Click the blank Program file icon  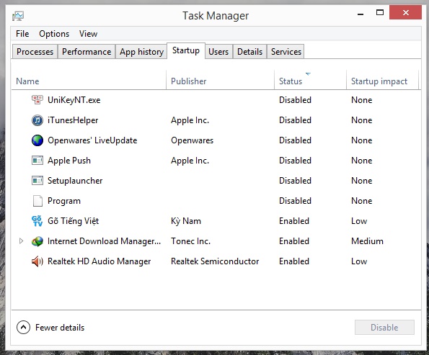click(37, 201)
